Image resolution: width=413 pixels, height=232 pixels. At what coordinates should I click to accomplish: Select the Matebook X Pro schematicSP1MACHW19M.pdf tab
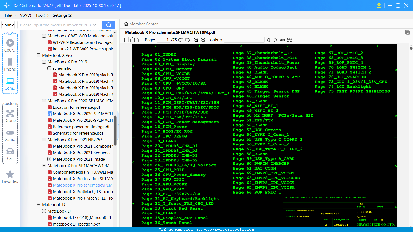pyautogui.click(x=170, y=32)
